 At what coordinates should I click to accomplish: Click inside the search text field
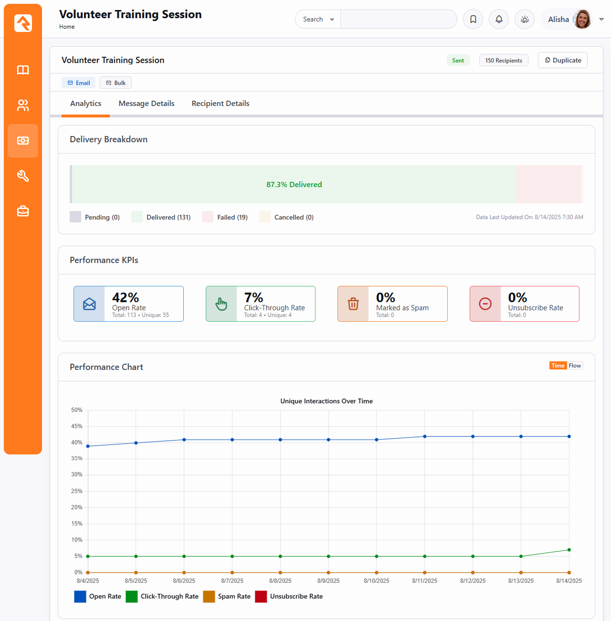398,20
